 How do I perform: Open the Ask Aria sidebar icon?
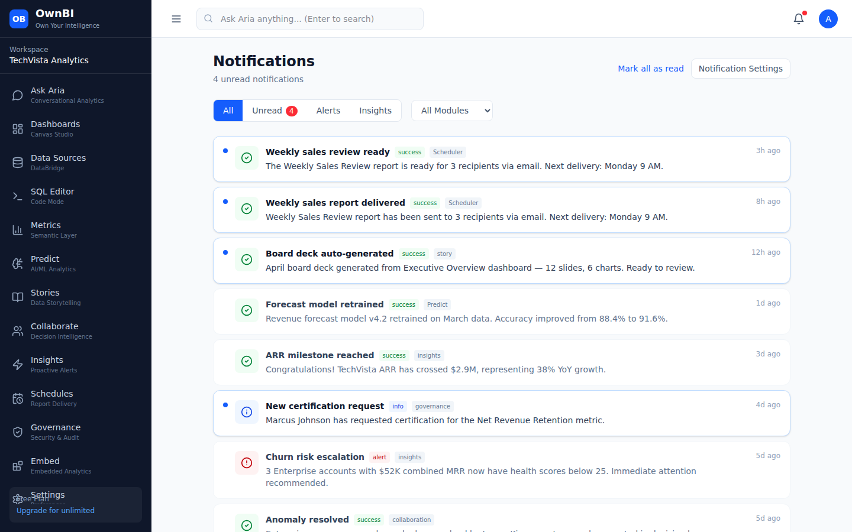pyautogui.click(x=18, y=95)
